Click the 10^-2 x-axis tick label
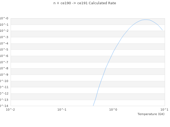 click(x=11, y=110)
